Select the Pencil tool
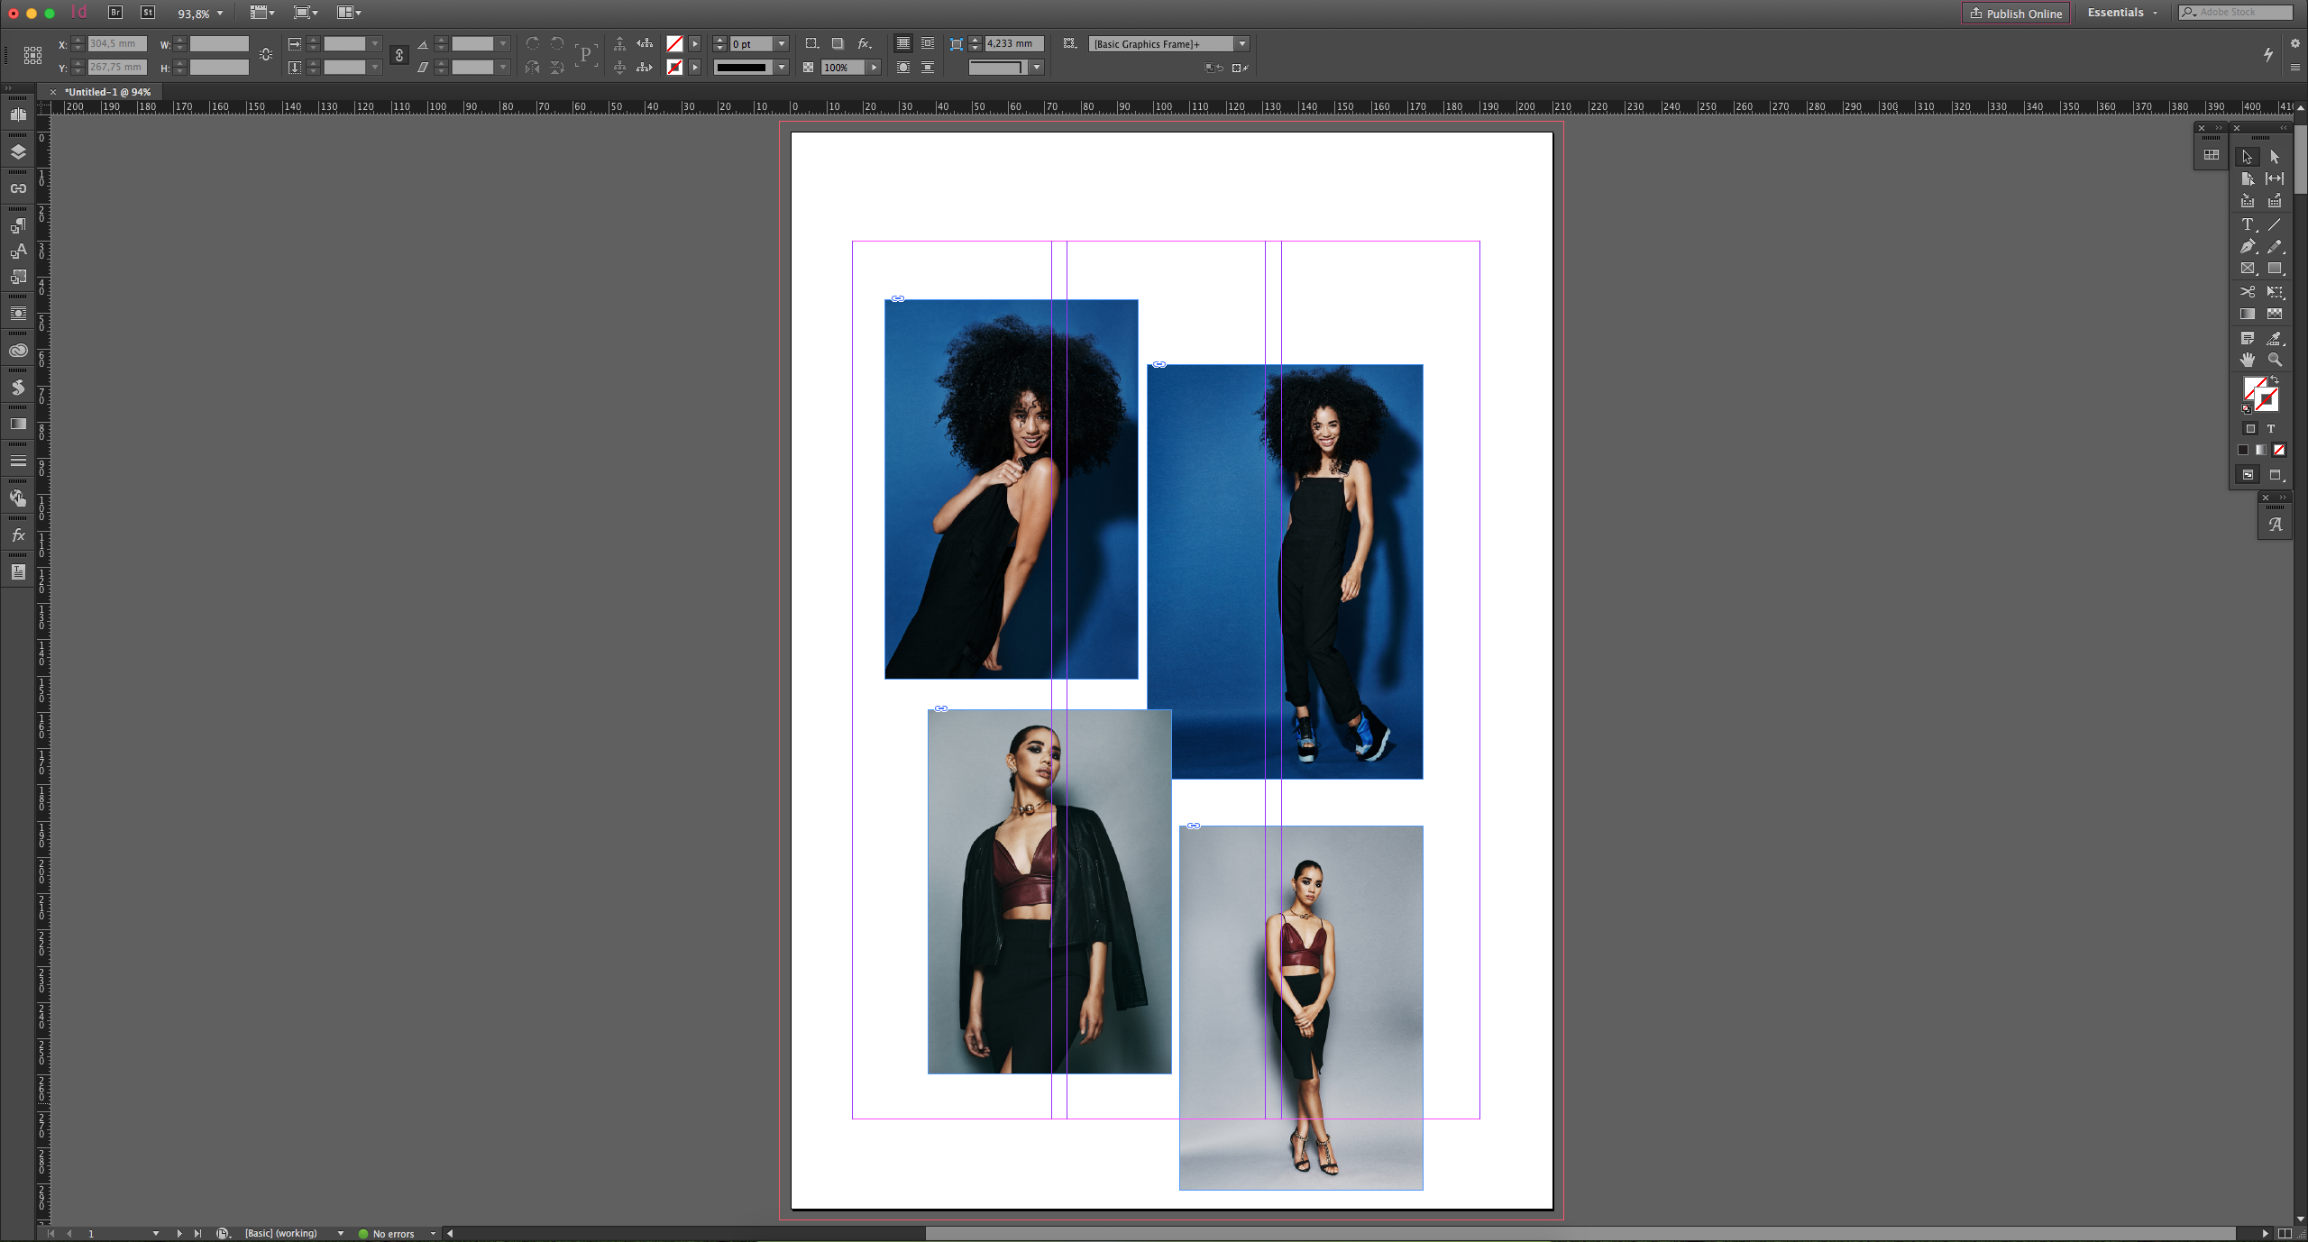 pos(2275,246)
